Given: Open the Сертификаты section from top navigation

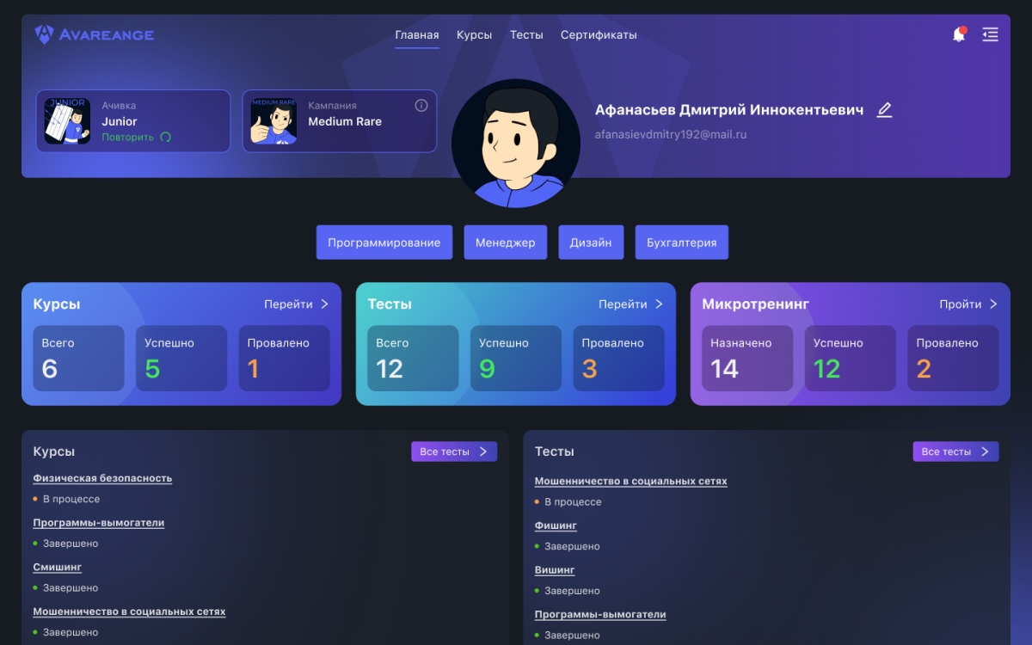Looking at the screenshot, I should click(x=599, y=35).
